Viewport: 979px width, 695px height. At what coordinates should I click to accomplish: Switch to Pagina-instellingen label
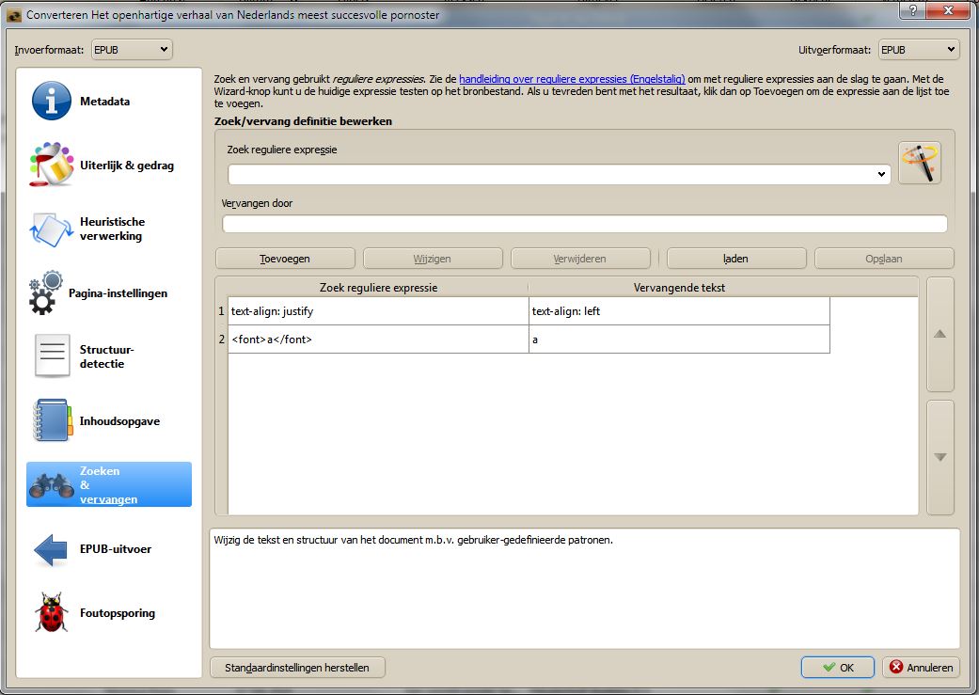[118, 292]
